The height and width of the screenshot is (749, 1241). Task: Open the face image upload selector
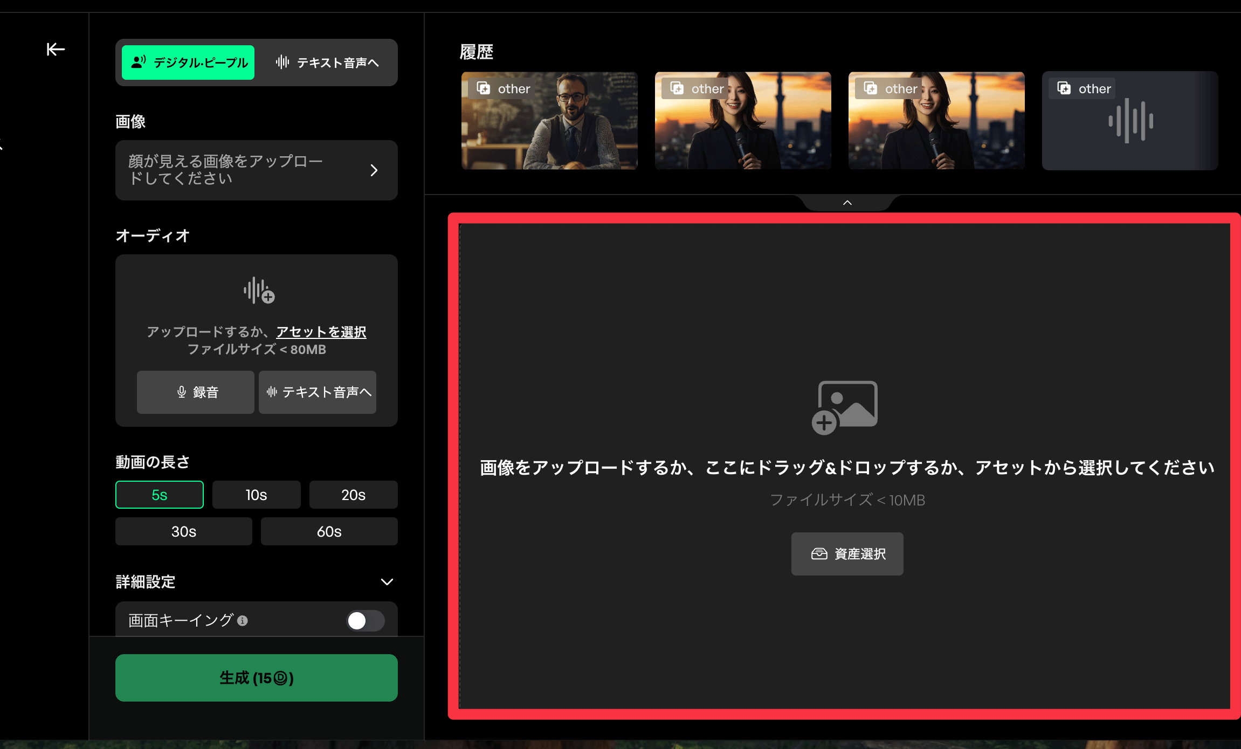256,170
